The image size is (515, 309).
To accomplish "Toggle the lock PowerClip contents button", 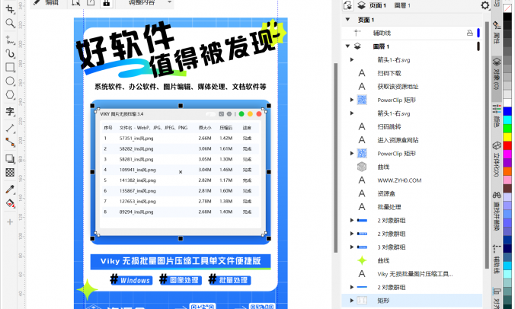I will 106,3.
